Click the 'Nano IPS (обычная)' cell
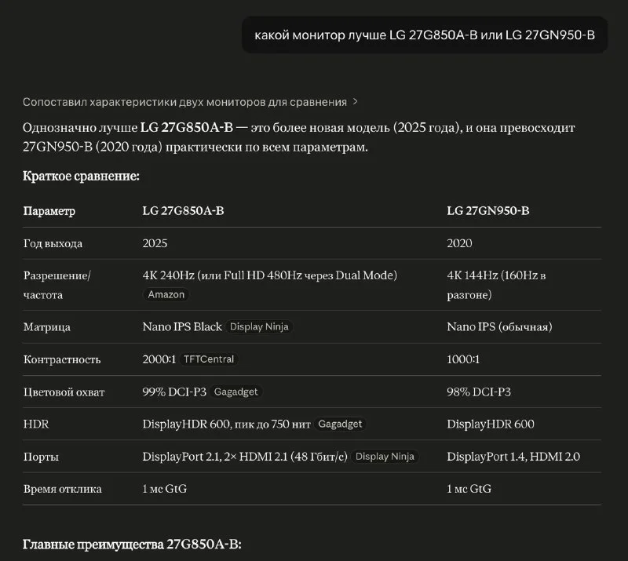 (499, 326)
